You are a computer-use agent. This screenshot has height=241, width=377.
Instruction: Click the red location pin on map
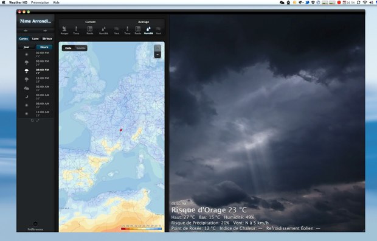121,130
